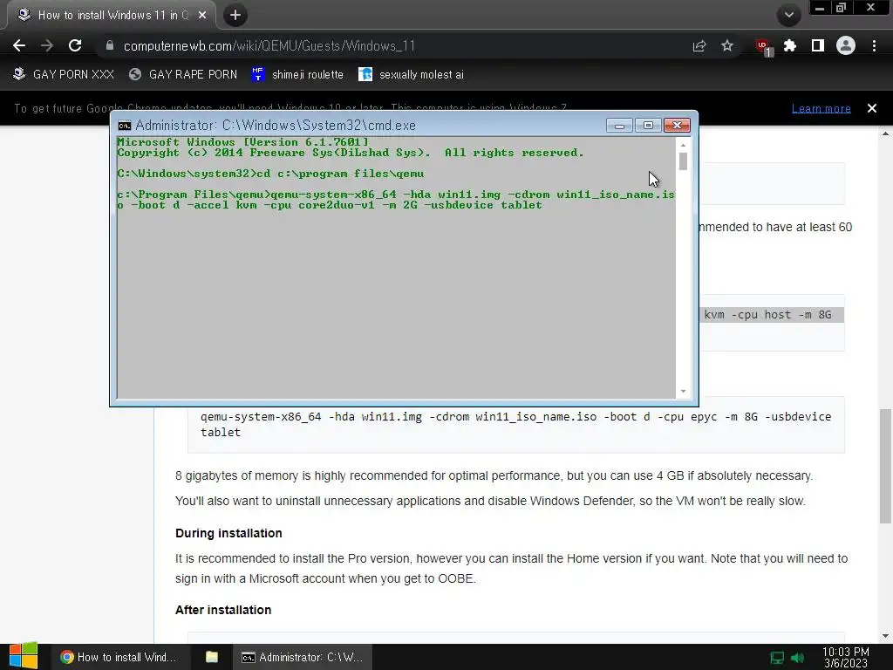The image size is (893, 670).
Task: Click the cmd window scrollbar thumb
Action: (683, 161)
